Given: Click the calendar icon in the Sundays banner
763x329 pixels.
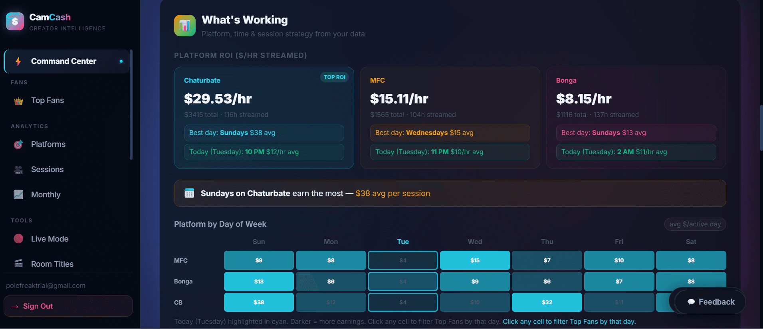Looking at the screenshot, I should click(189, 193).
